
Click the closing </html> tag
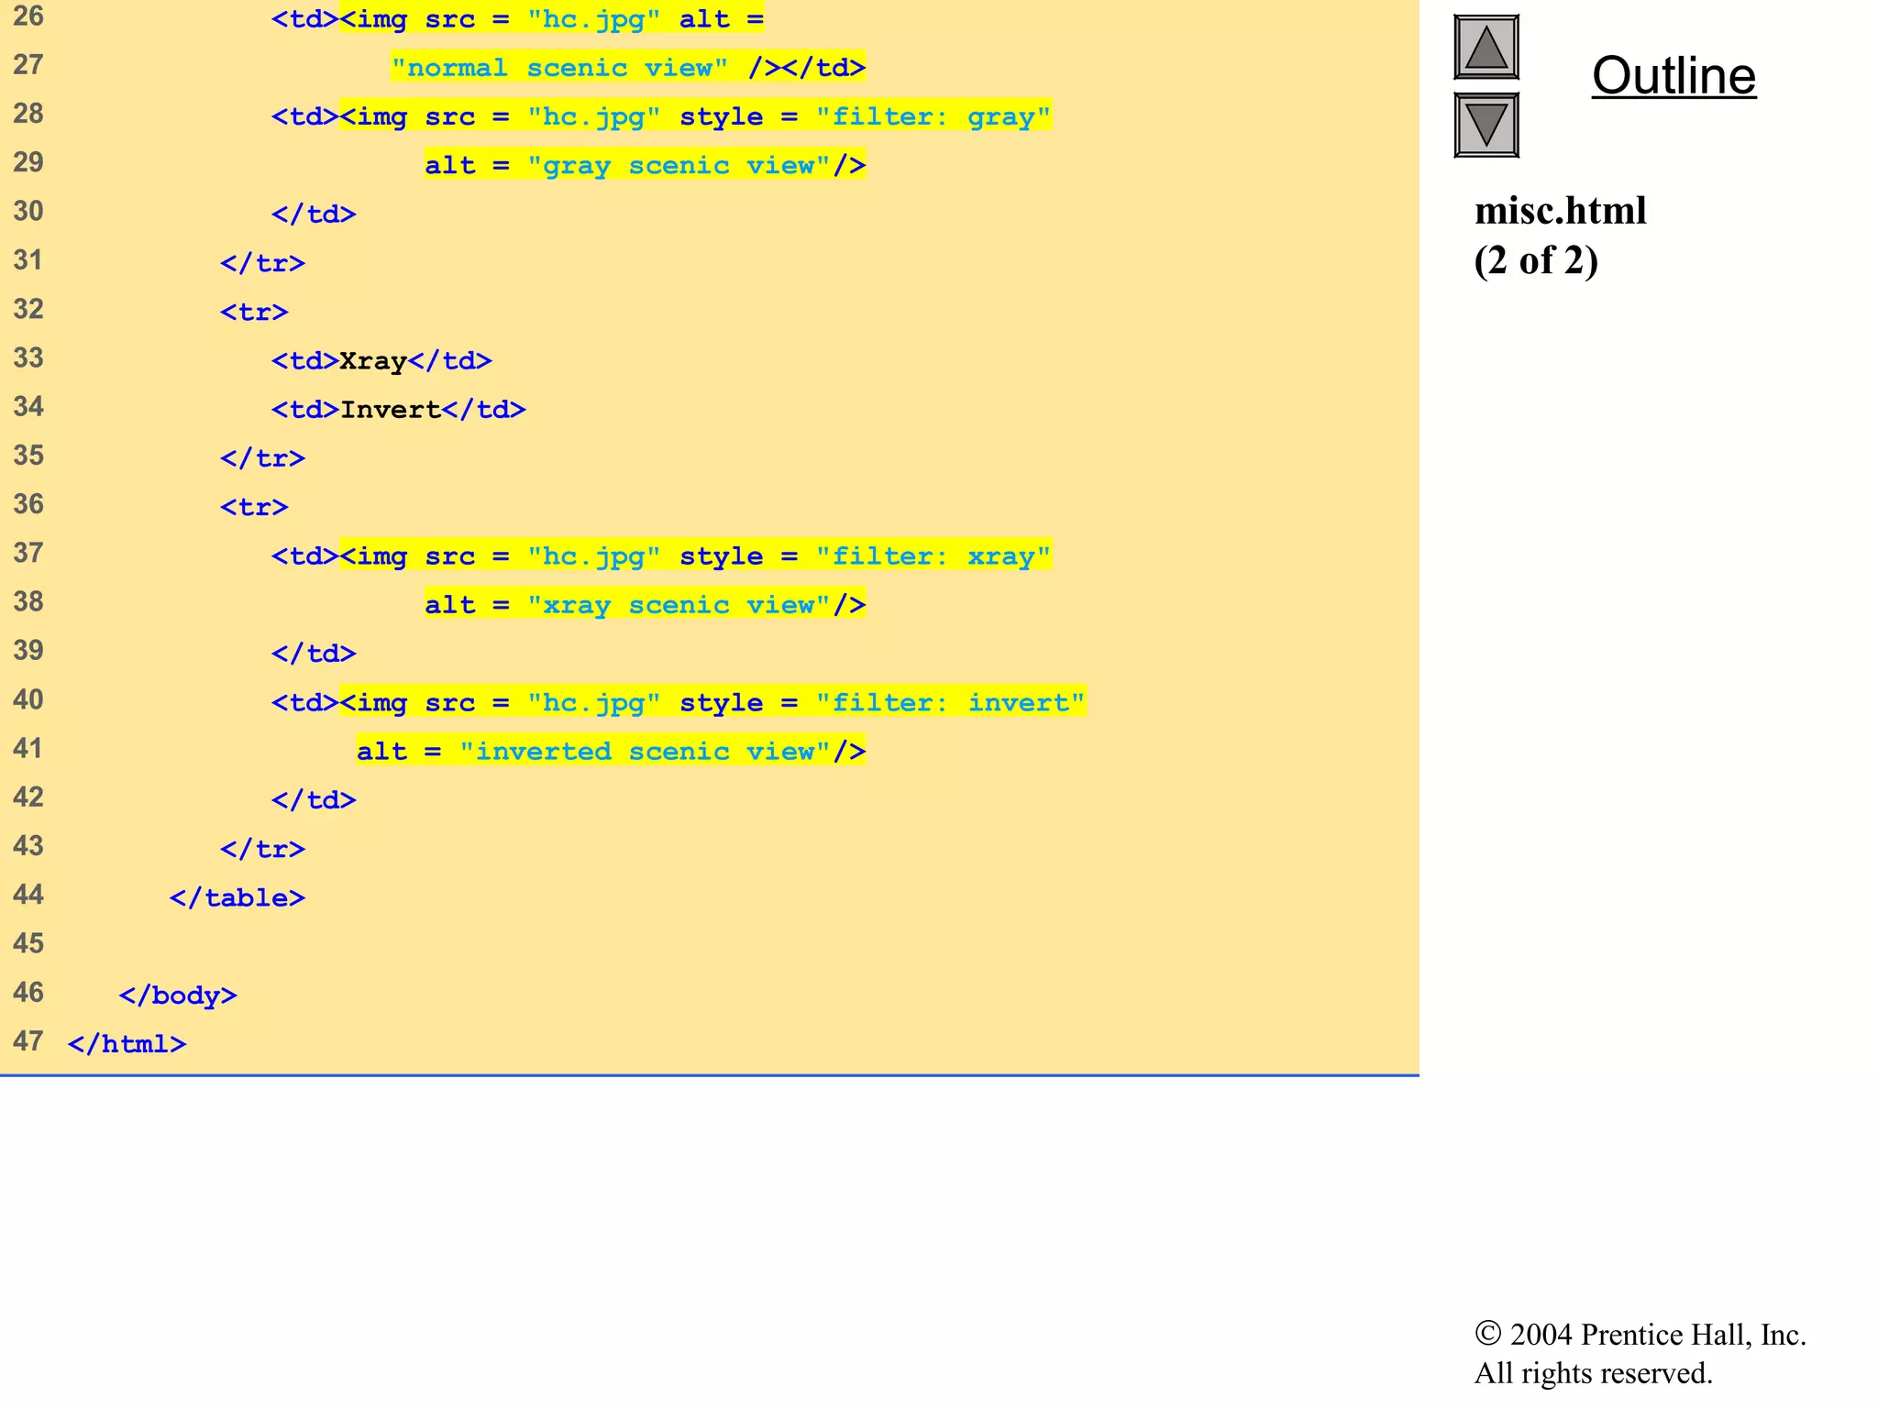tap(127, 1044)
